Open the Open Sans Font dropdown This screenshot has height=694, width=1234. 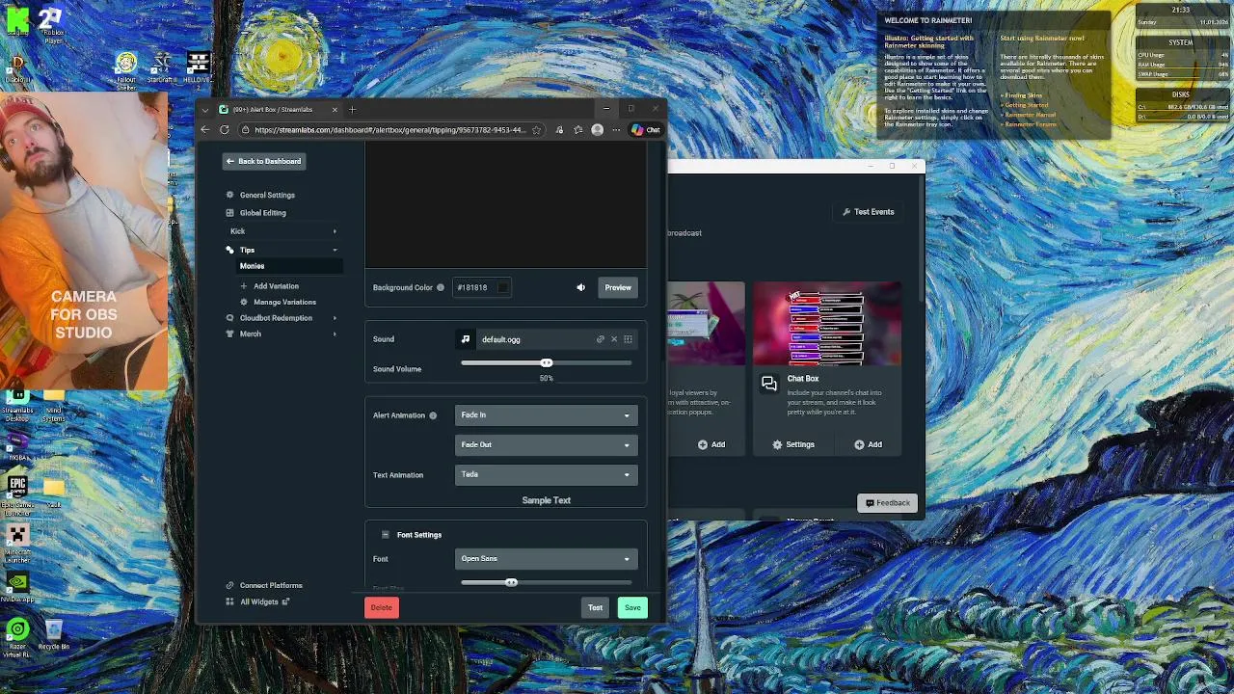coord(546,559)
